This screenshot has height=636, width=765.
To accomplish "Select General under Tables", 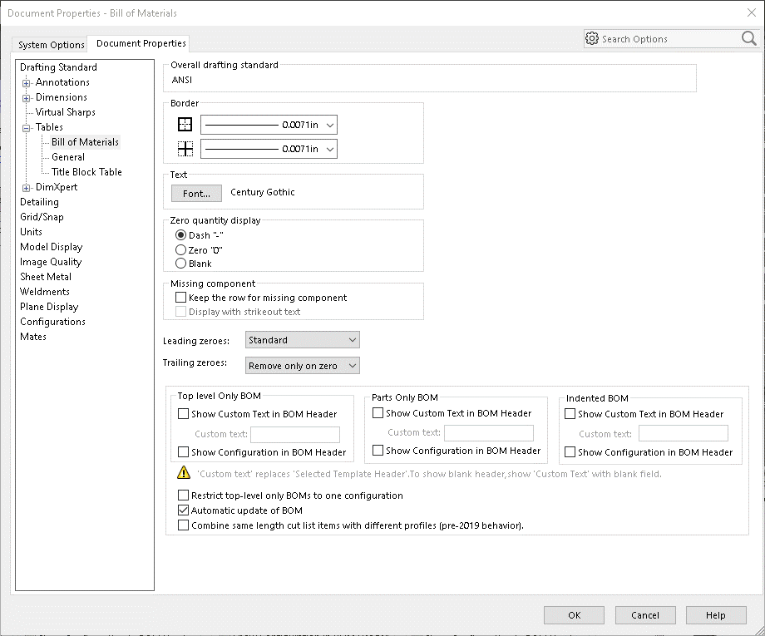I will point(68,157).
